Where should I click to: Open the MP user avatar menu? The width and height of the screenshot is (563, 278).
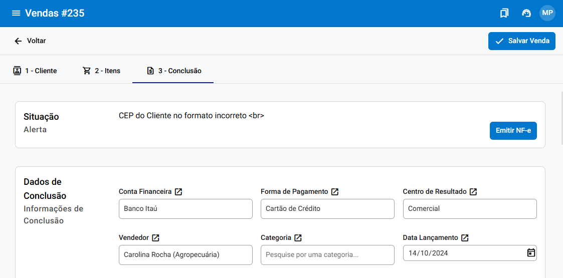[547, 13]
